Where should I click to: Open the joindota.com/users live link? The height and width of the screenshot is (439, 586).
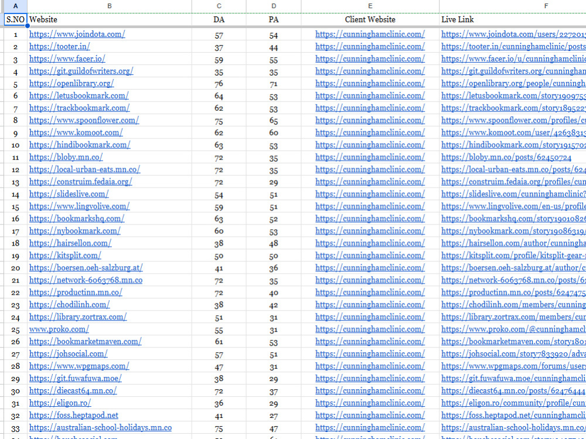(513, 34)
